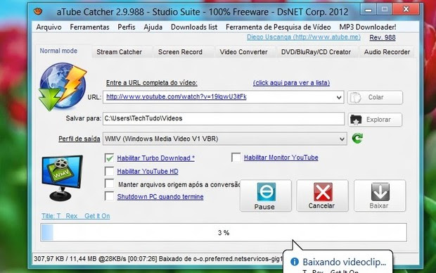Tick the Shutdown PC quando termine checkbox
The image size is (436, 273).
pos(109,196)
